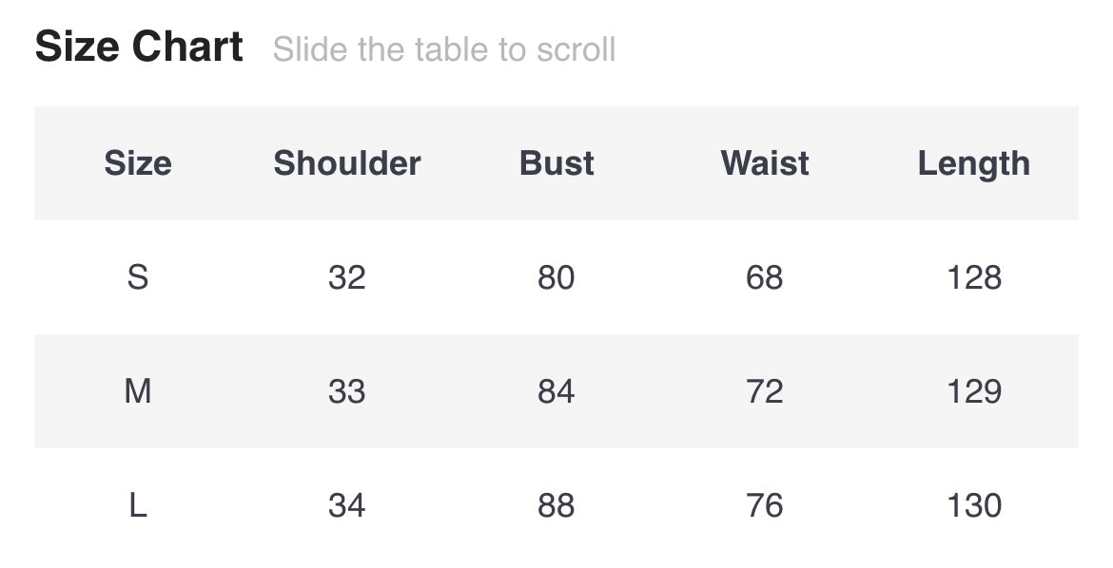Choose the S size row label
This screenshot has width=1113, height=568.
click(138, 277)
